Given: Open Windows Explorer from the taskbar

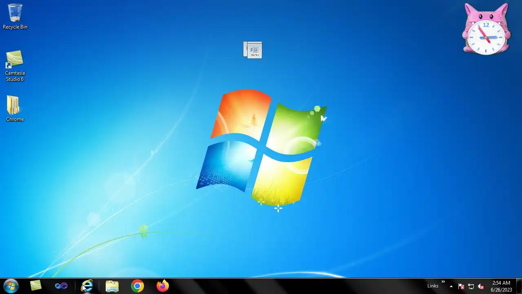Looking at the screenshot, I should pyautogui.click(x=112, y=286).
